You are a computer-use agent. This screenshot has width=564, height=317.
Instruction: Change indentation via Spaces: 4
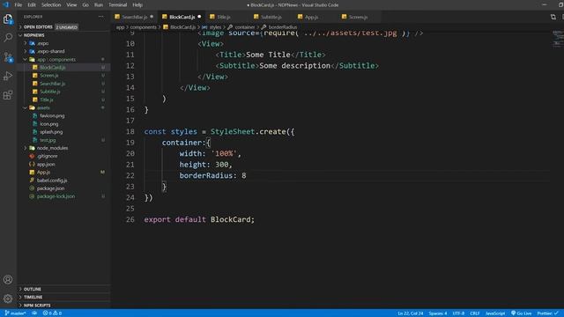[x=438, y=313]
